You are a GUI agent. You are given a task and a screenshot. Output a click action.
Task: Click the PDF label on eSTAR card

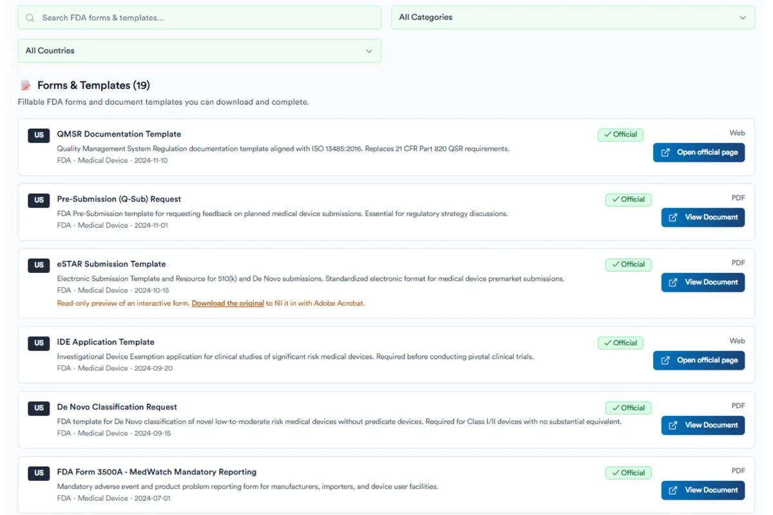(x=738, y=263)
